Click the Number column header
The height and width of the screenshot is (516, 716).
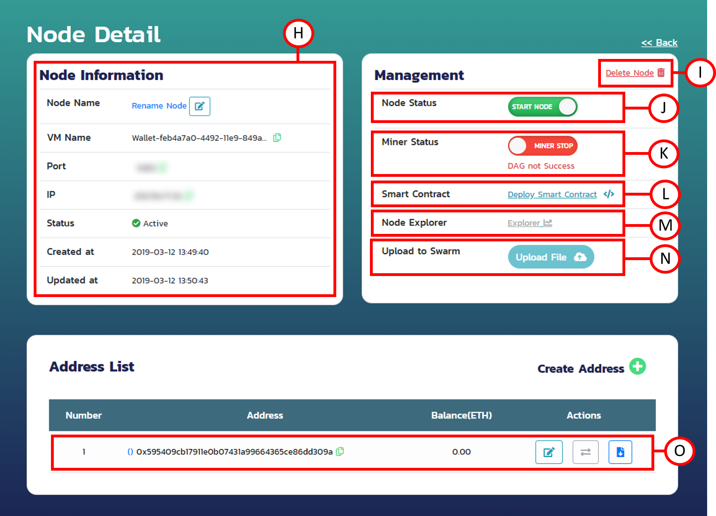tap(84, 415)
